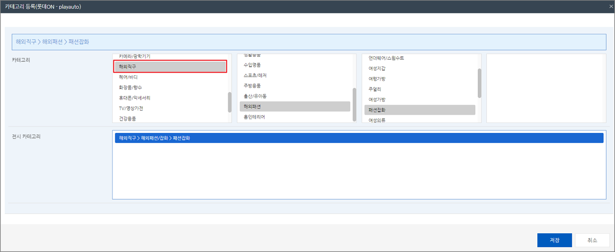Viewport: 615px width, 252px height.
Task: Select 해외패션 in the second list
Action: 295,106
